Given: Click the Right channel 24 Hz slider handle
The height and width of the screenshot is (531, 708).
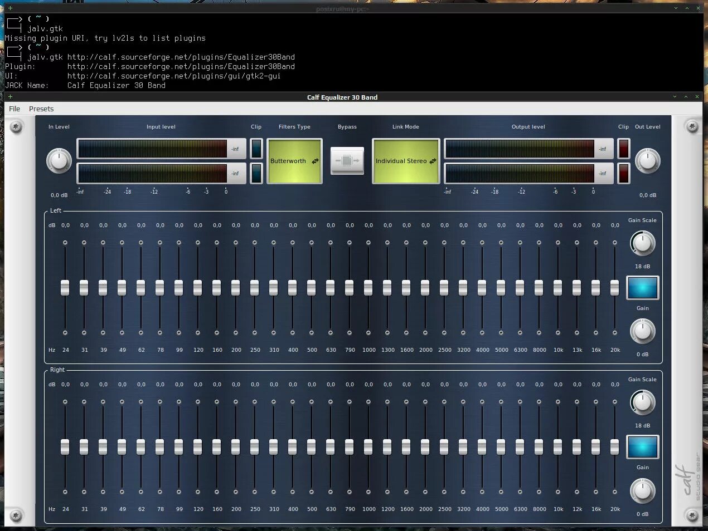Looking at the screenshot, I should coord(65,447).
